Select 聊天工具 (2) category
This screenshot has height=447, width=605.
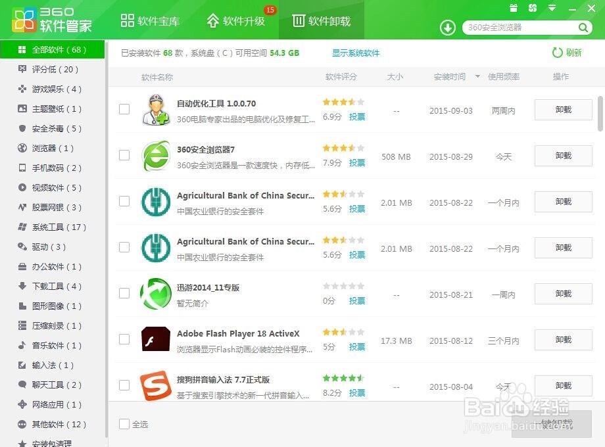pyautogui.click(x=53, y=385)
